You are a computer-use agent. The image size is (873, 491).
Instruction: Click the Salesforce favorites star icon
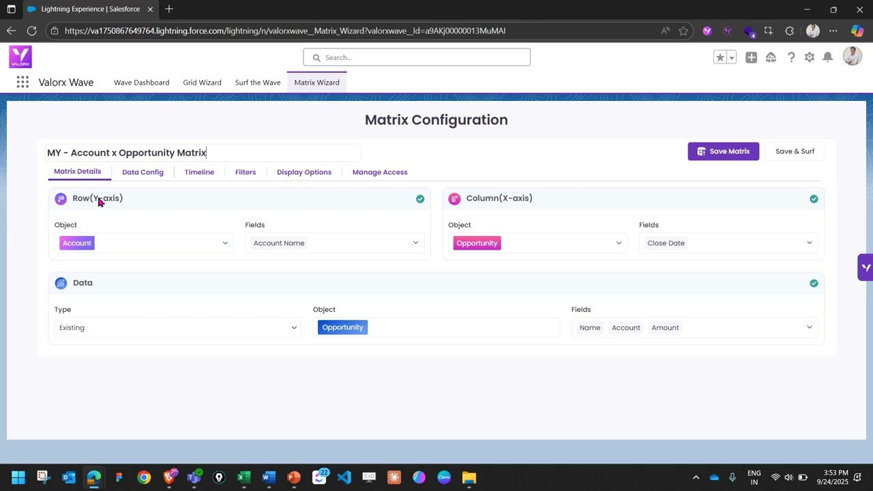point(720,57)
